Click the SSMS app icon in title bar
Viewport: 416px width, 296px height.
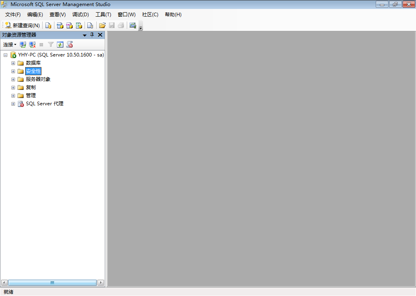4,4
